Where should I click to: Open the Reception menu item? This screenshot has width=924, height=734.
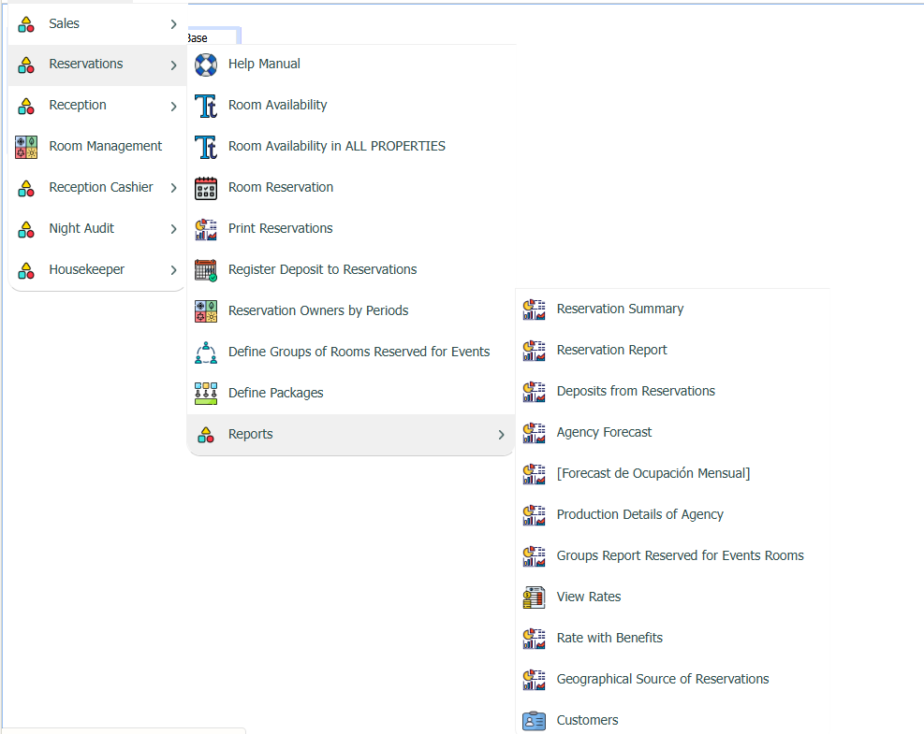(78, 106)
